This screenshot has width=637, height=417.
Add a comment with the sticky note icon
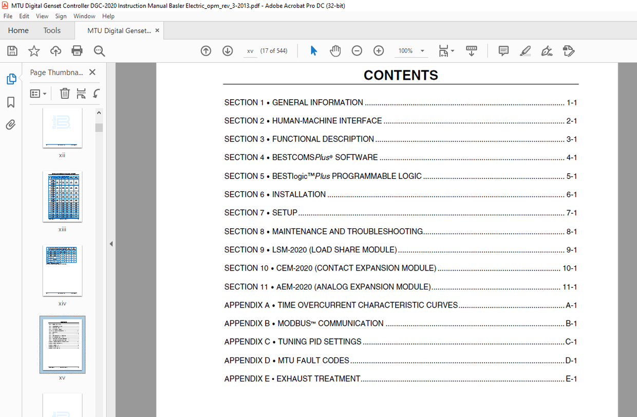click(x=503, y=51)
